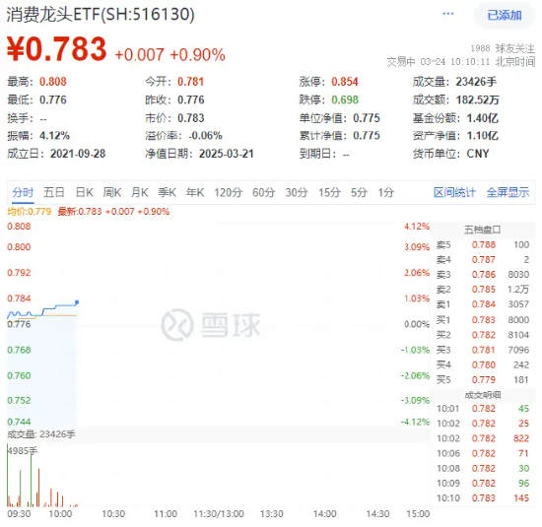
Task: Click the 最高 value 0.808
Action: (x=53, y=82)
